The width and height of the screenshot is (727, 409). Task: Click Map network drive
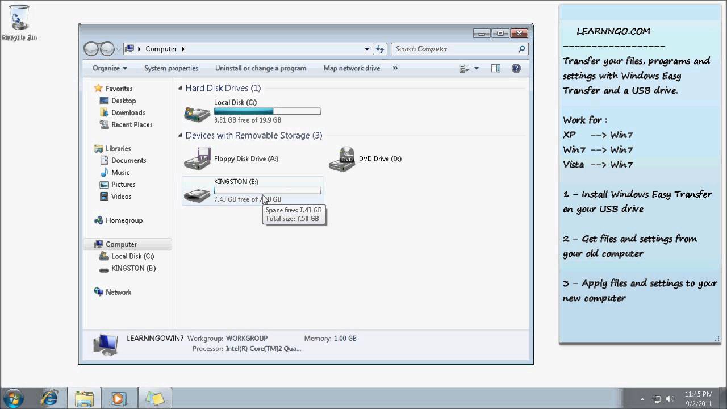(x=352, y=68)
